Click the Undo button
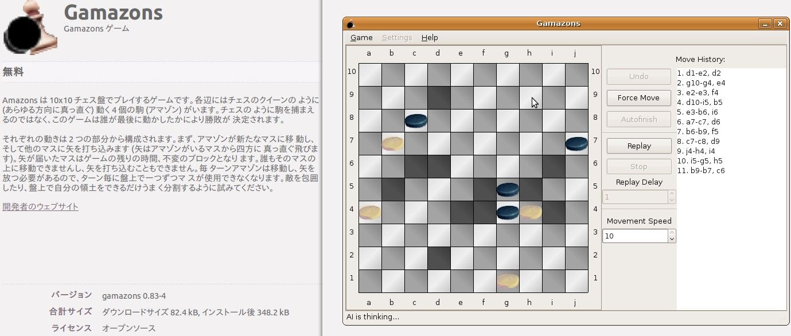 click(x=639, y=76)
